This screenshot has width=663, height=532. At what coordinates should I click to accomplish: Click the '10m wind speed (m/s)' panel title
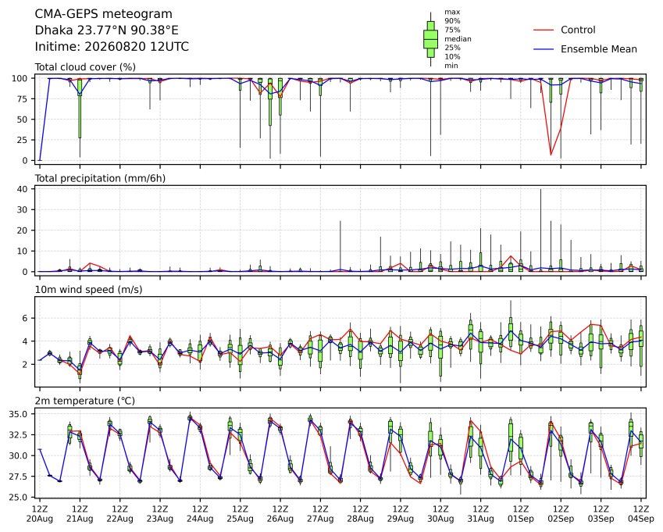(x=88, y=290)
